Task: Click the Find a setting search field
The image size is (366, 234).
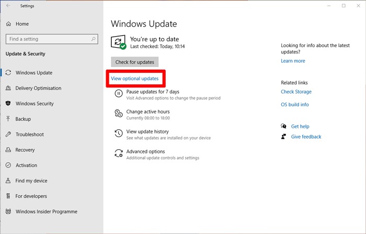Action: 52,39
